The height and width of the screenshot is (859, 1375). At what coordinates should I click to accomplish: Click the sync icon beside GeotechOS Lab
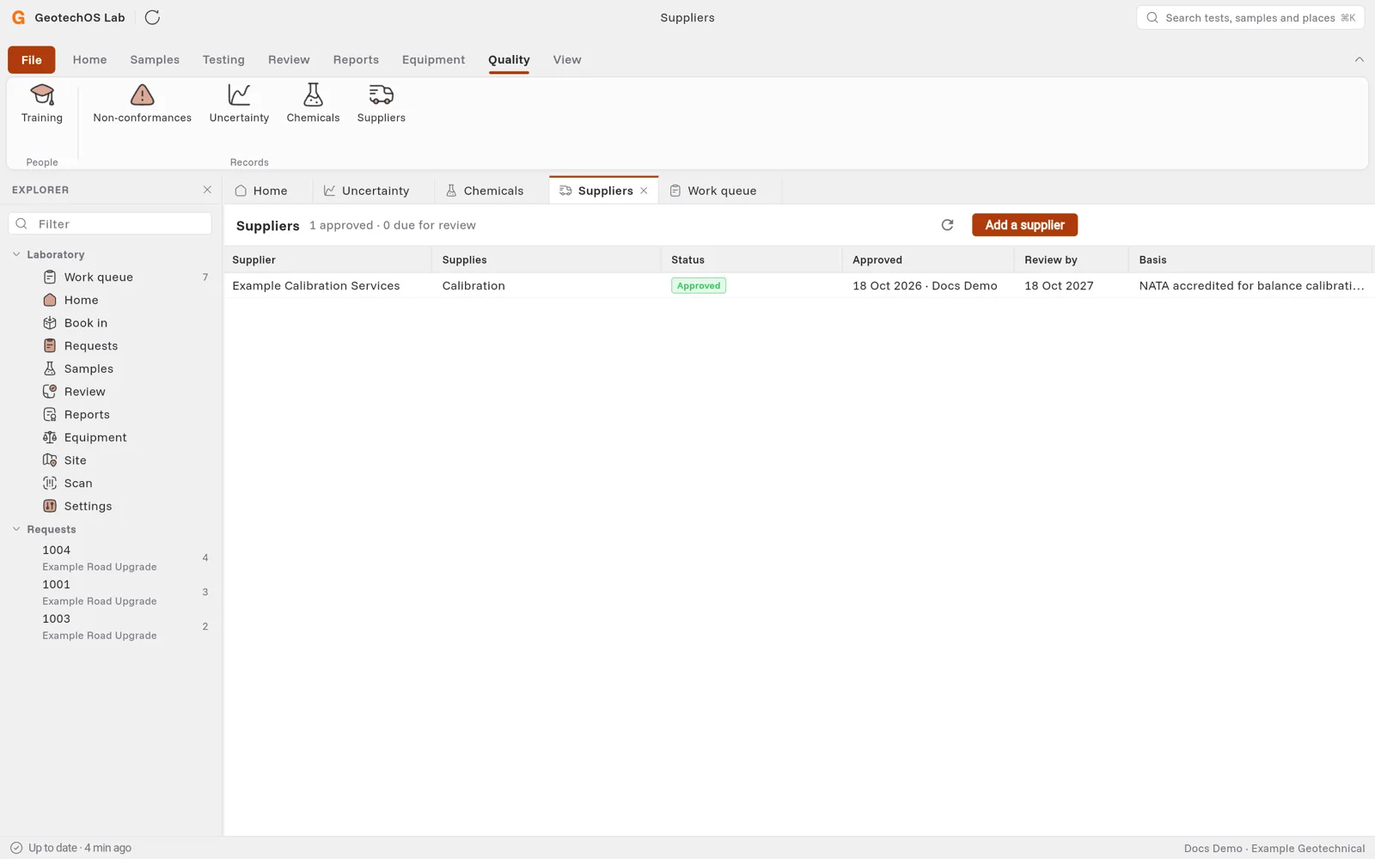(x=152, y=17)
